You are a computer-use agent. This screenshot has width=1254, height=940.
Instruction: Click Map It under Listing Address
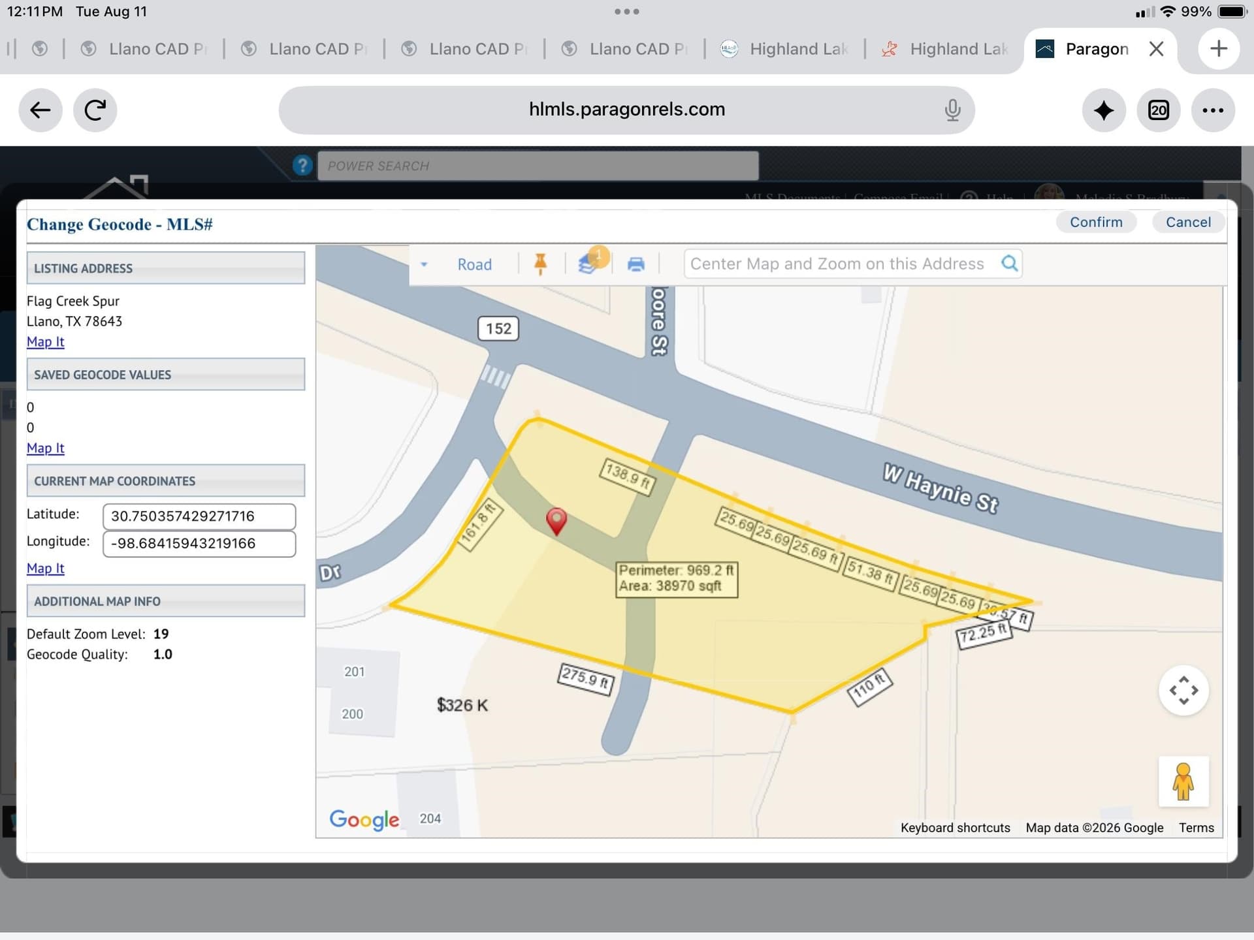[46, 341]
